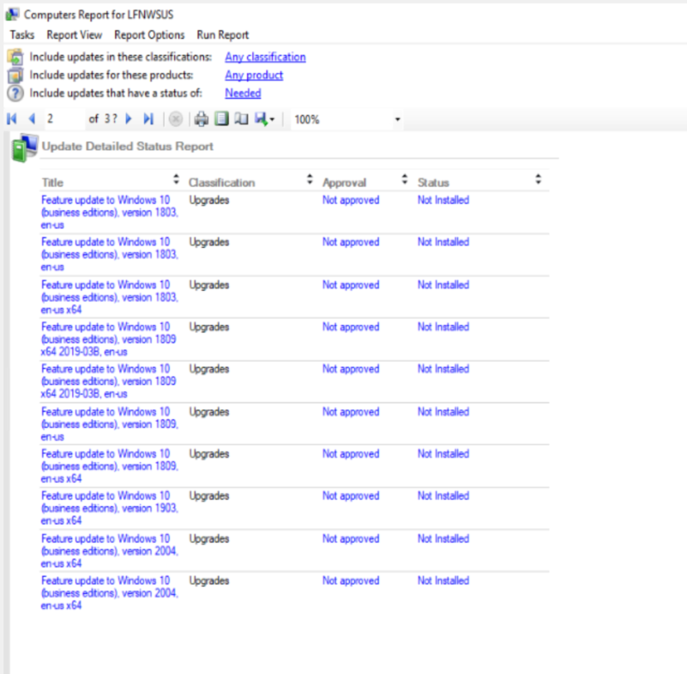Open version 1803 en-us x64 update link
The image size is (687, 674).
pos(110,298)
